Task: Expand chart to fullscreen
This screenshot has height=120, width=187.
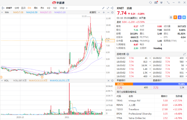Action: [108, 8]
